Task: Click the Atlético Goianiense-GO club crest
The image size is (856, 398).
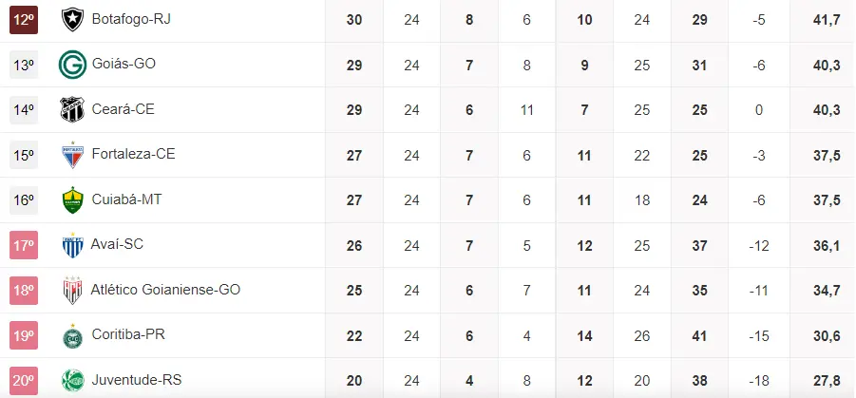Action: pyautogui.click(x=72, y=290)
